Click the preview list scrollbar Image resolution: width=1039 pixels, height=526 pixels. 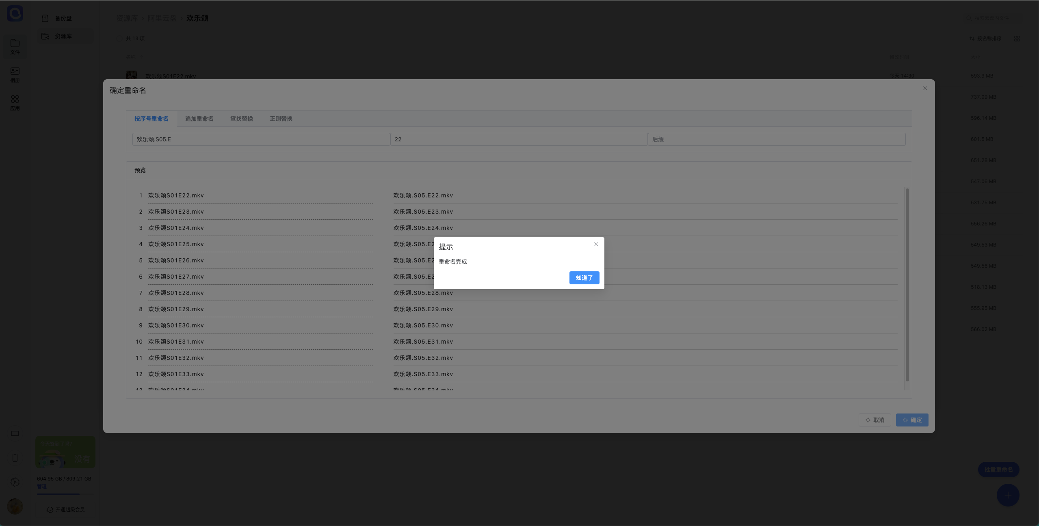907,284
